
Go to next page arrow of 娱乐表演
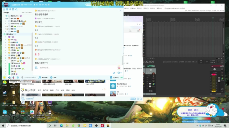(x=105, y=89)
